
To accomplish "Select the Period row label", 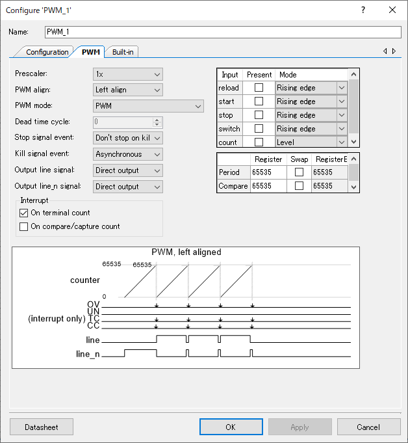I will pos(234,172).
